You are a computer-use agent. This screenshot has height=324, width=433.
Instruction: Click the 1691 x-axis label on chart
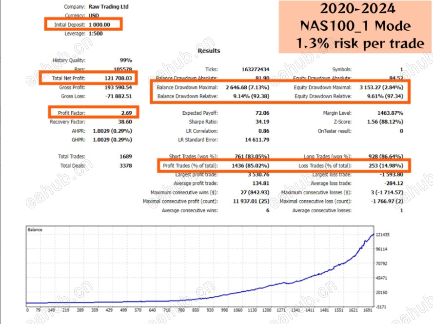tap(368, 310)
